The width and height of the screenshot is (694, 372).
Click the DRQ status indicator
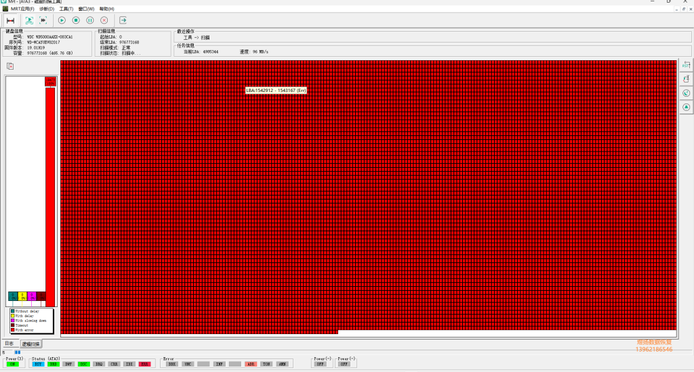coord(99,364)
